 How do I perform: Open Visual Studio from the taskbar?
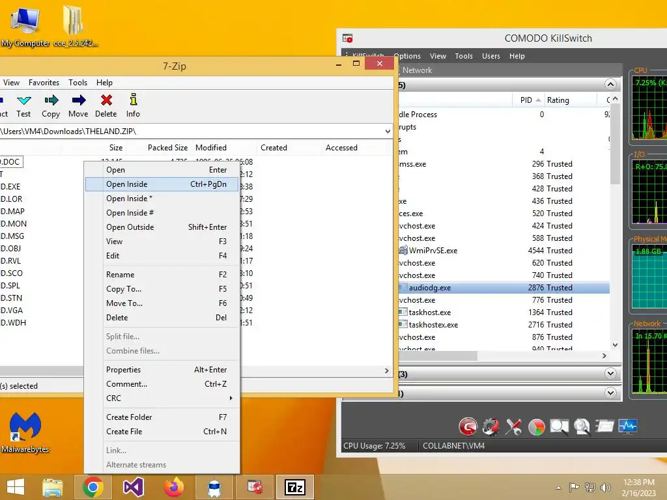(133, 487)
